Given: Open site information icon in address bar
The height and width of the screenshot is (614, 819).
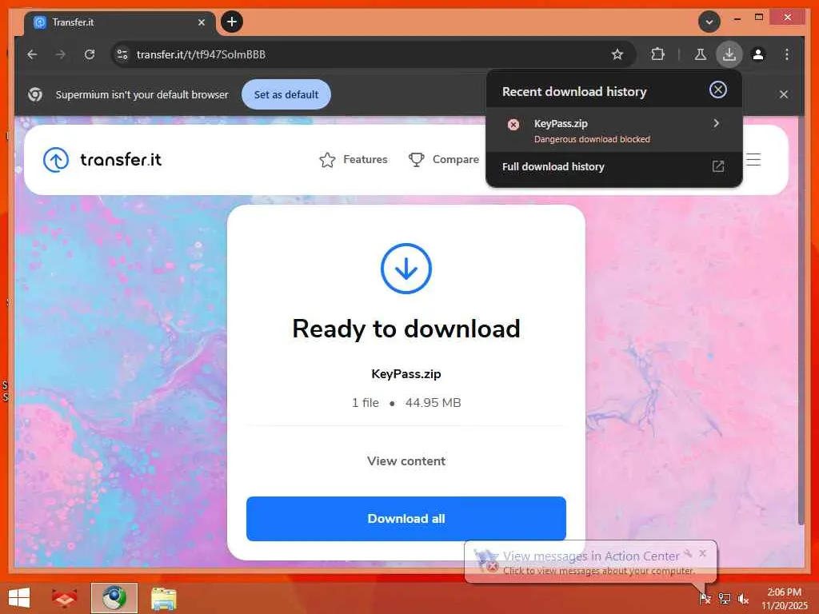Looking at the screenshot, I should click(x=122, y=54).
